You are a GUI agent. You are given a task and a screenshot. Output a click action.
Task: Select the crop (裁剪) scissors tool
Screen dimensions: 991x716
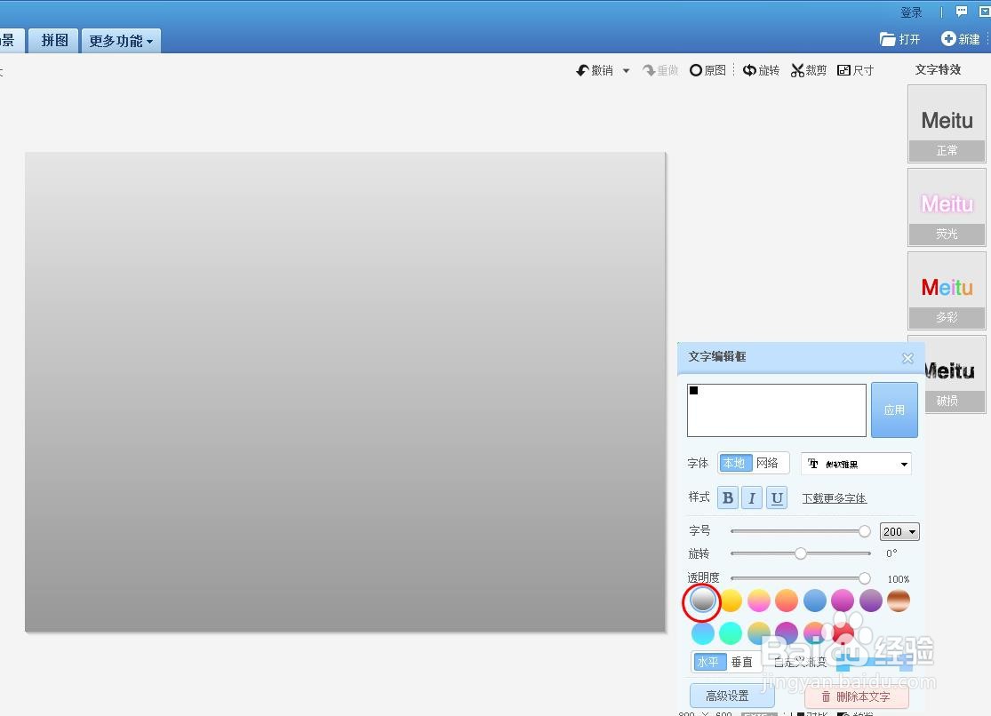(797, 70)
